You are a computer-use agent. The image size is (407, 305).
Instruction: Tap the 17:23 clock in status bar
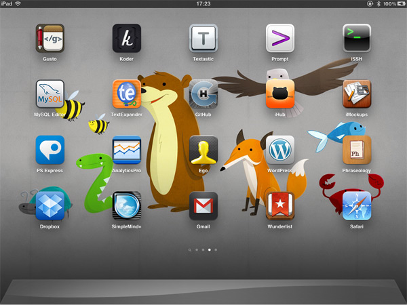(x=203, y=3)
